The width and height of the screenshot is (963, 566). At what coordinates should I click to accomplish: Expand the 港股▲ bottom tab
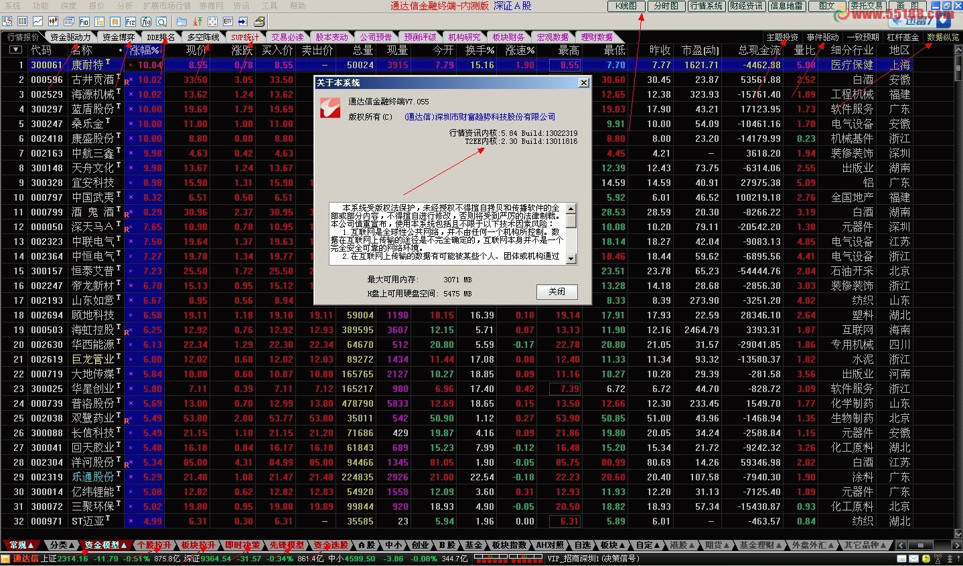682,545
